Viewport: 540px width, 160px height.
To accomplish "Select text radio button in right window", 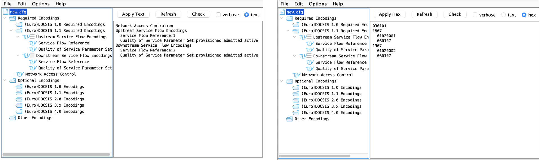I will 503,15.
